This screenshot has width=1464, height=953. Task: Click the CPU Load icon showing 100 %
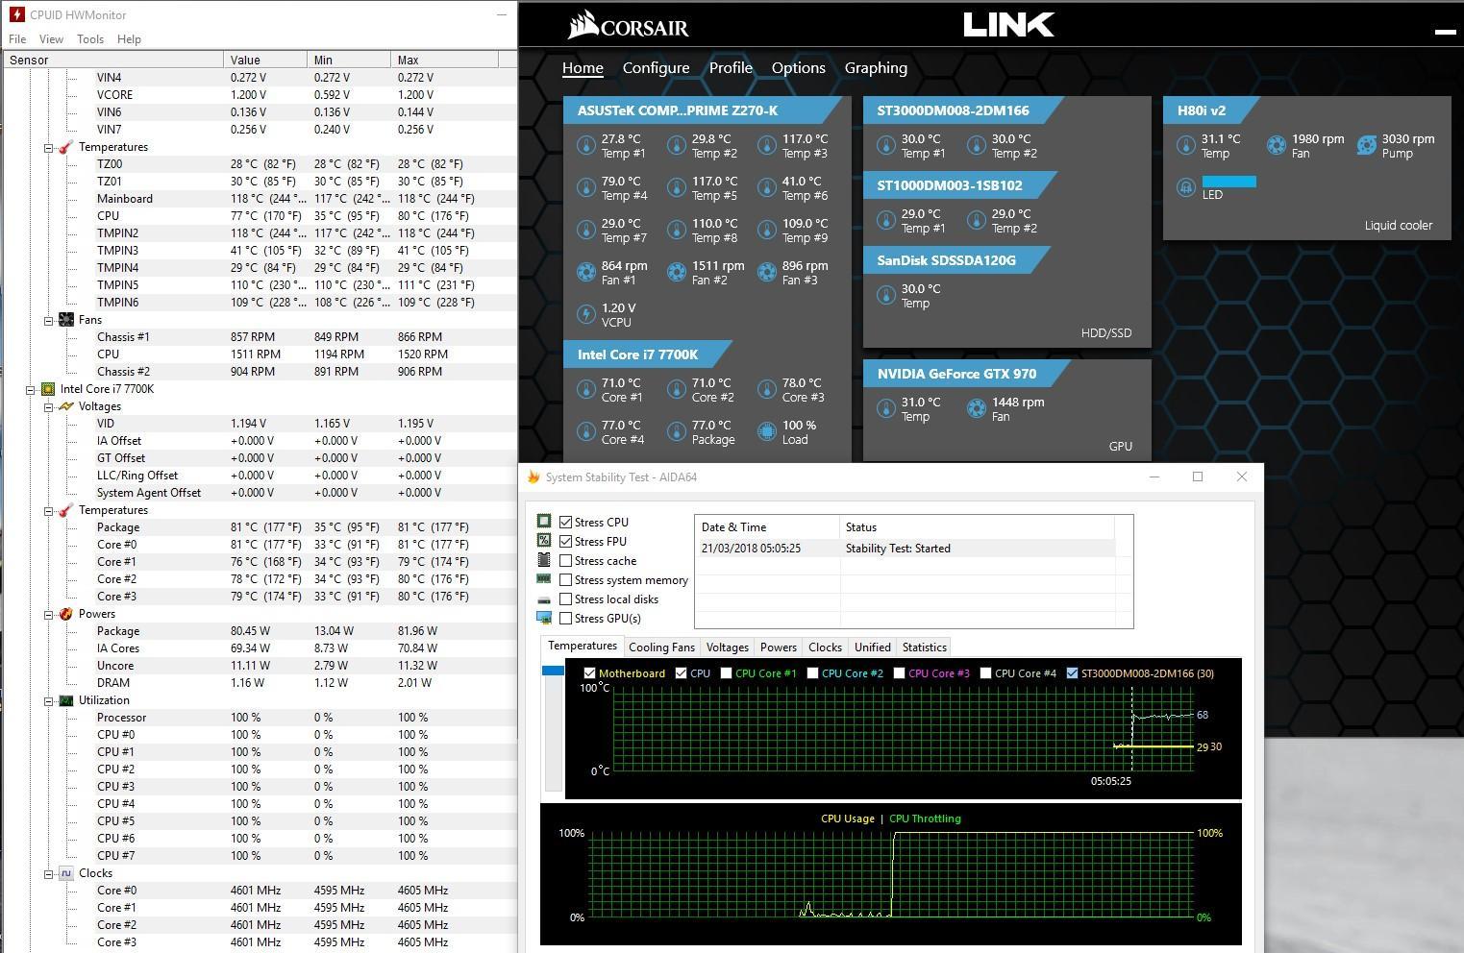(x=766, y=432)
